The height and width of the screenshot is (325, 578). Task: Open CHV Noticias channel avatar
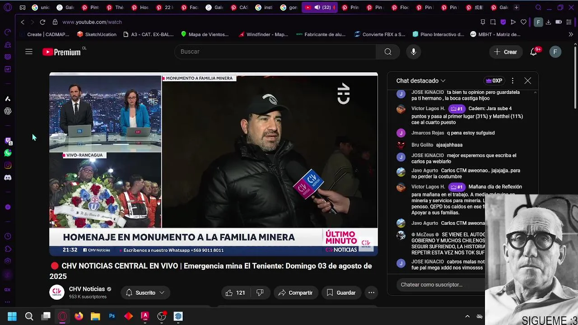(x=57, y=292)
